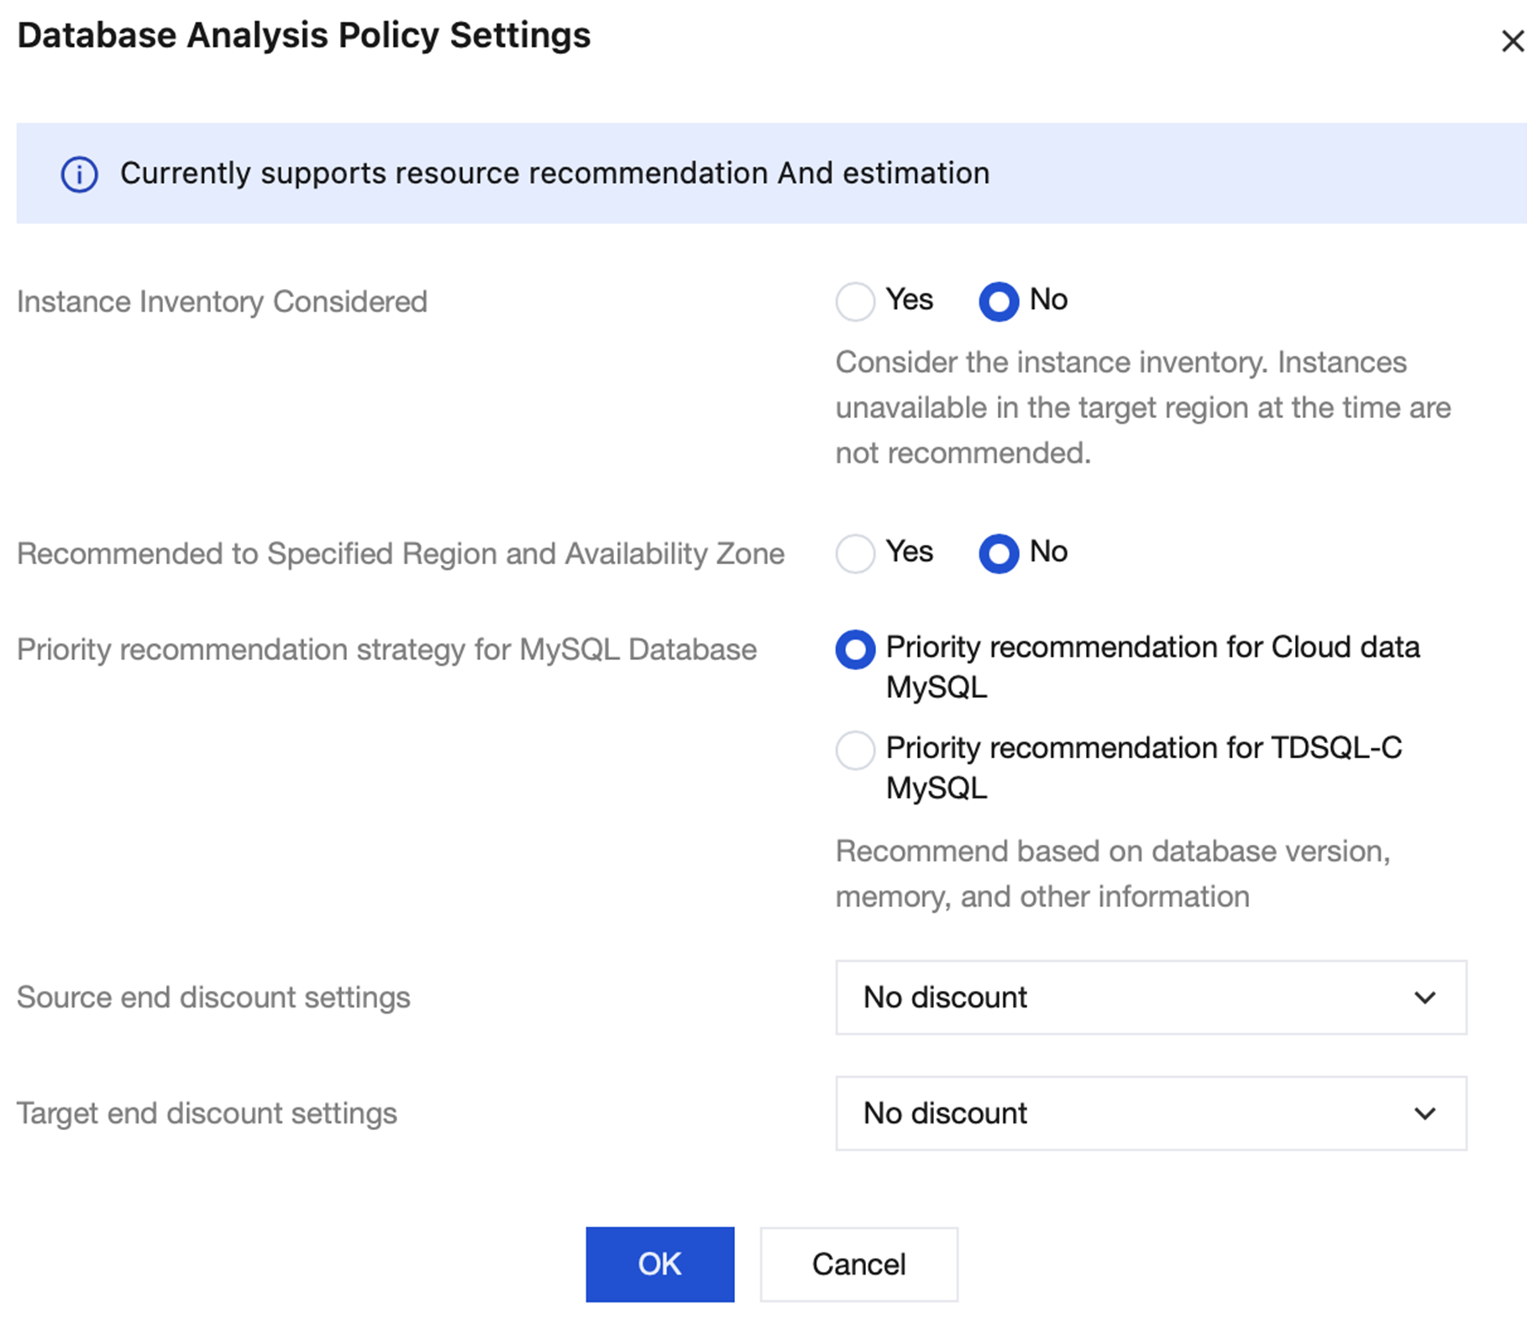Choose No for Specified Region and Availability Zone

point(999,553)
